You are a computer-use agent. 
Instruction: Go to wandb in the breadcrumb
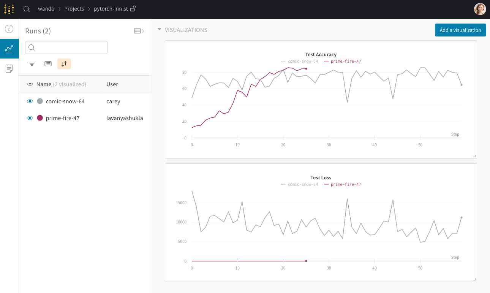[x=46, y=9]
